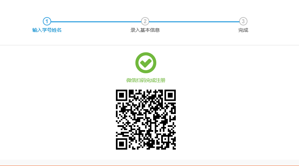Click the orange line at page bottom
The width and height of the screenshot is (299, 166).
[x=150, y=166]
